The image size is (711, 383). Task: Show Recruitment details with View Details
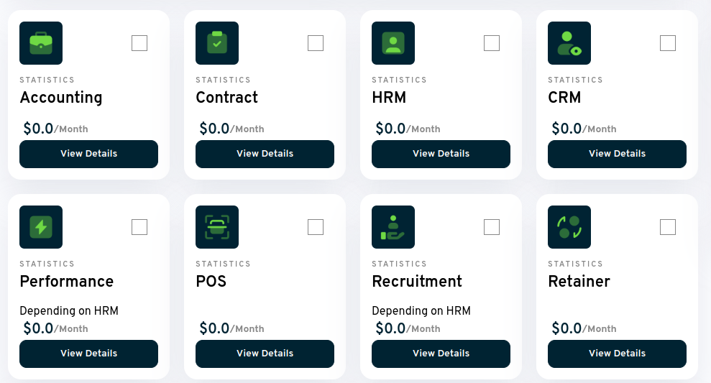click(441, 354)
